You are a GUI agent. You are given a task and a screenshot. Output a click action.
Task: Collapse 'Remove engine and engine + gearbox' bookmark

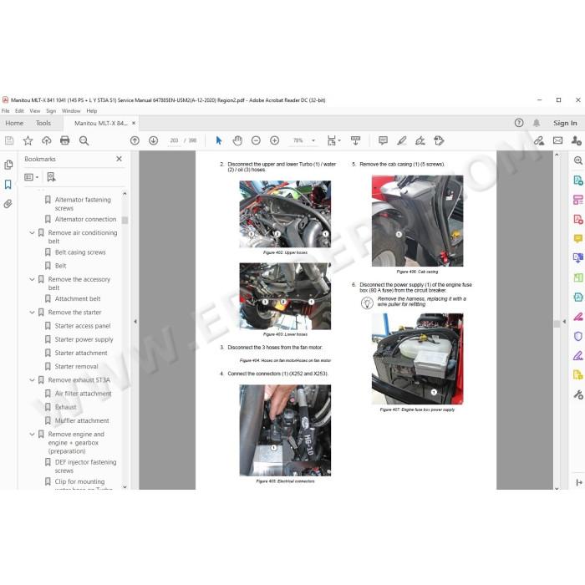[x=32, y=435]
